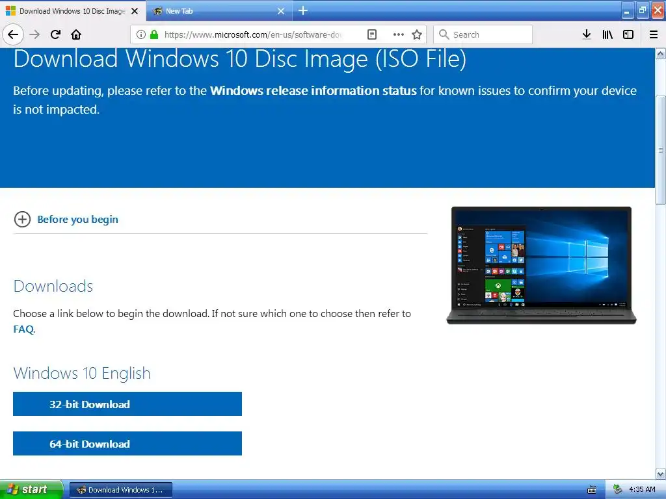Click the forward navigation arrow

tap(34, 34)
